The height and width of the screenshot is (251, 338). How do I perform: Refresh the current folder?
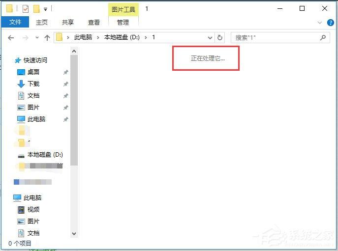click(219, 38)
